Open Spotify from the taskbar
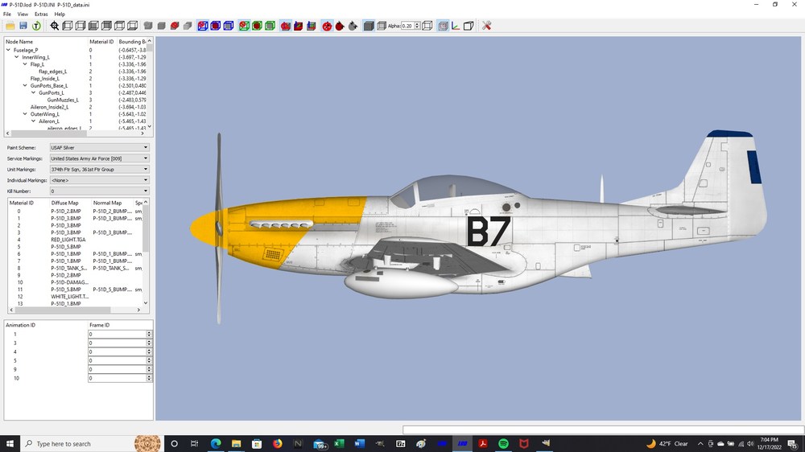The width and height of the screenshot is (805, 452). [503, 443]
